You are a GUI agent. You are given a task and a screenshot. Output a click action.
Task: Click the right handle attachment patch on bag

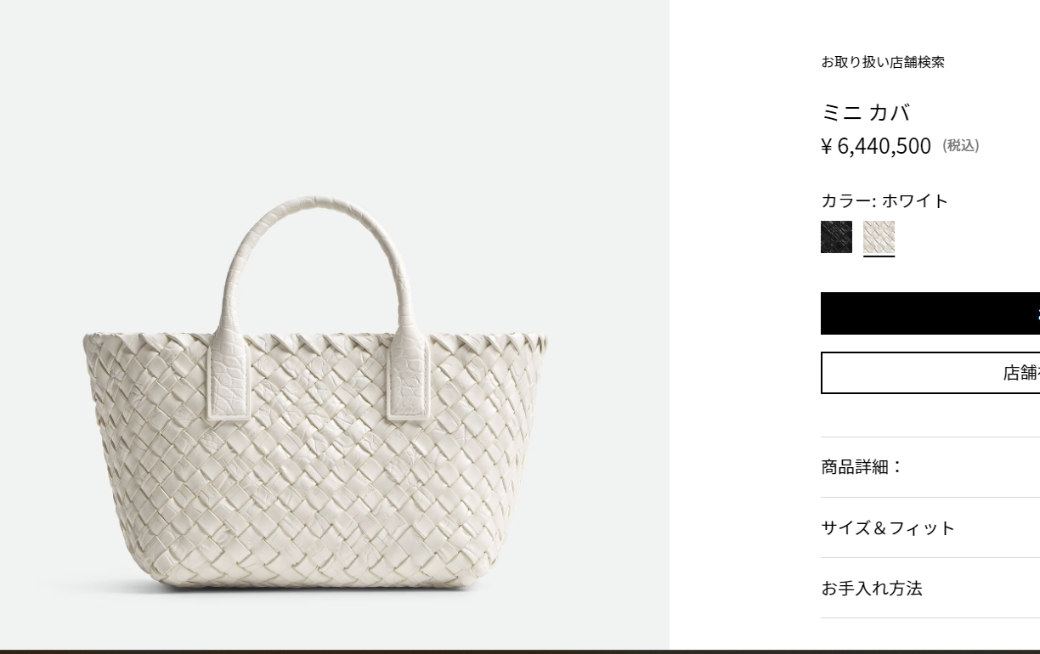(x=409, y=378)
